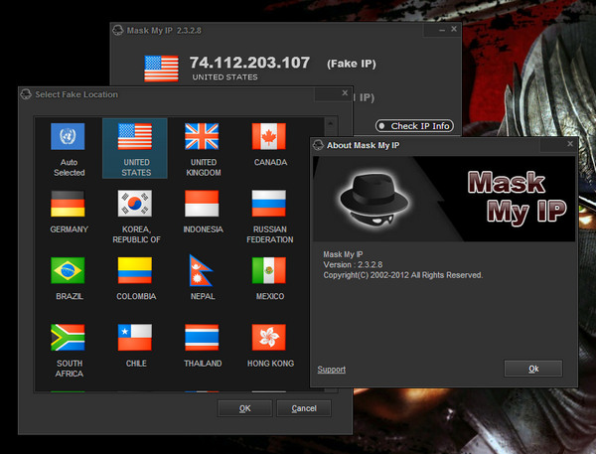Screen dimensions: 596x454
Task: Pick the United Kingdom flag
Action: [202, 136]
